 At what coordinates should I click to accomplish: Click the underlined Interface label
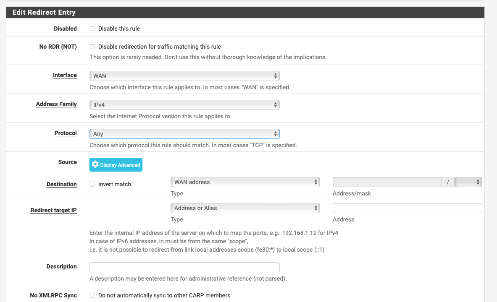tap(65, 75)
